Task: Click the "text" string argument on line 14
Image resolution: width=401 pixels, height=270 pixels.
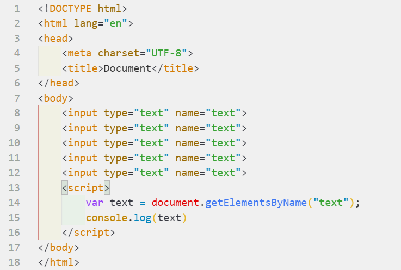Action: pos(331,203)
